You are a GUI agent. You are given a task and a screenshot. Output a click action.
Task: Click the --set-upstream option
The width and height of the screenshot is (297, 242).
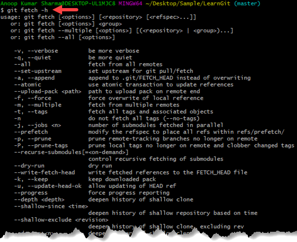38,71
